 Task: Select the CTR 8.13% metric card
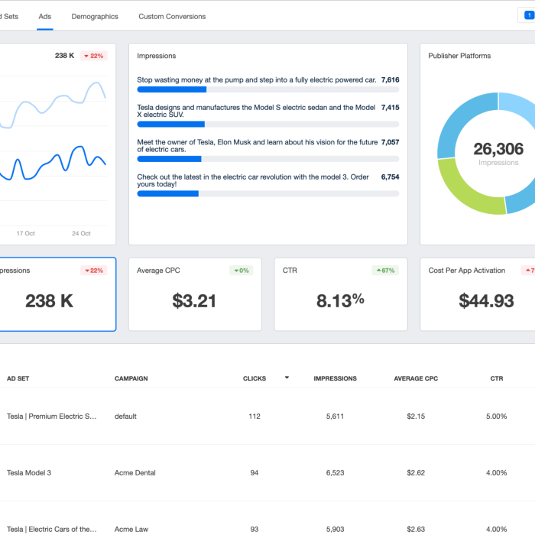(340, 294)
